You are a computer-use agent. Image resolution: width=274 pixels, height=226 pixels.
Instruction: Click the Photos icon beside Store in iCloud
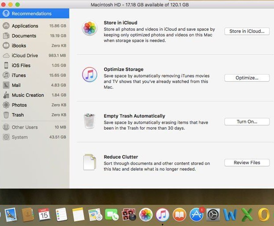click(90, 28)
